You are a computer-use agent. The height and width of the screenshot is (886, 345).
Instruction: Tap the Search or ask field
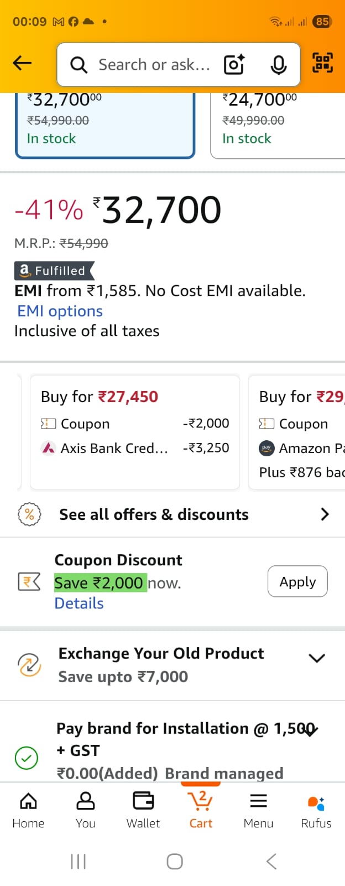(154, 65)
